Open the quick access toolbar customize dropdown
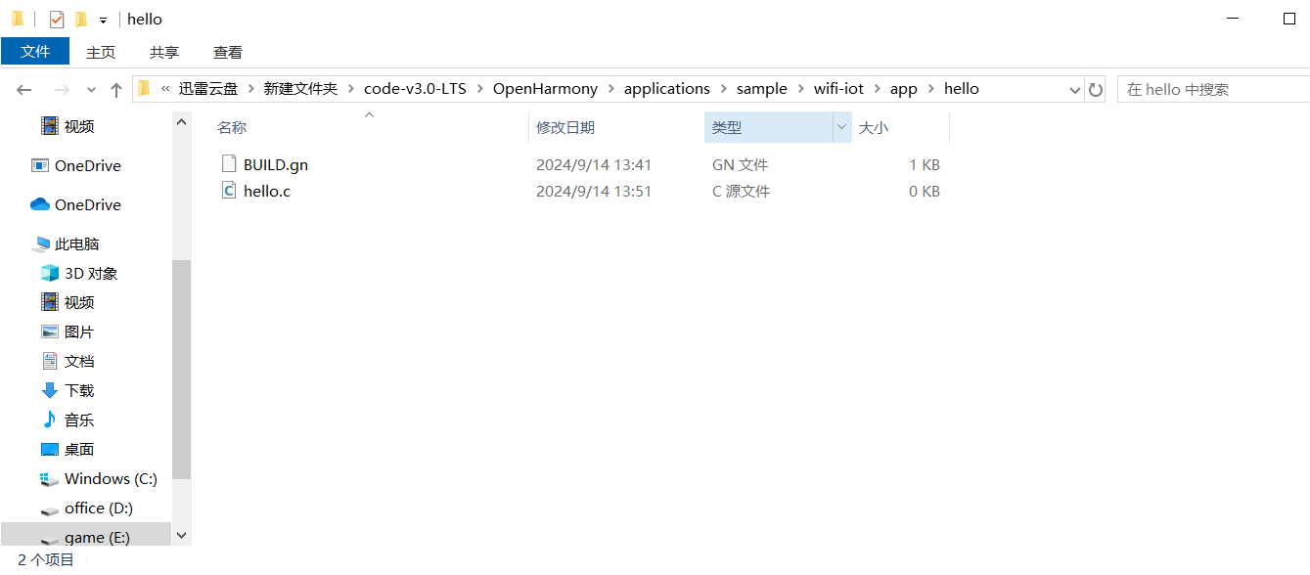1310x575 pixels. point(103,21)
